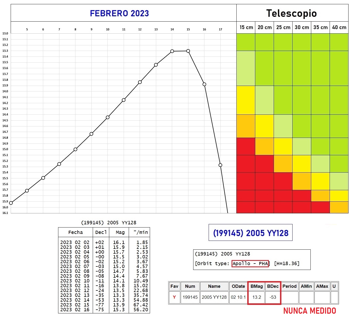Select the 20 cm telescope column header

(x=265, y=27)
